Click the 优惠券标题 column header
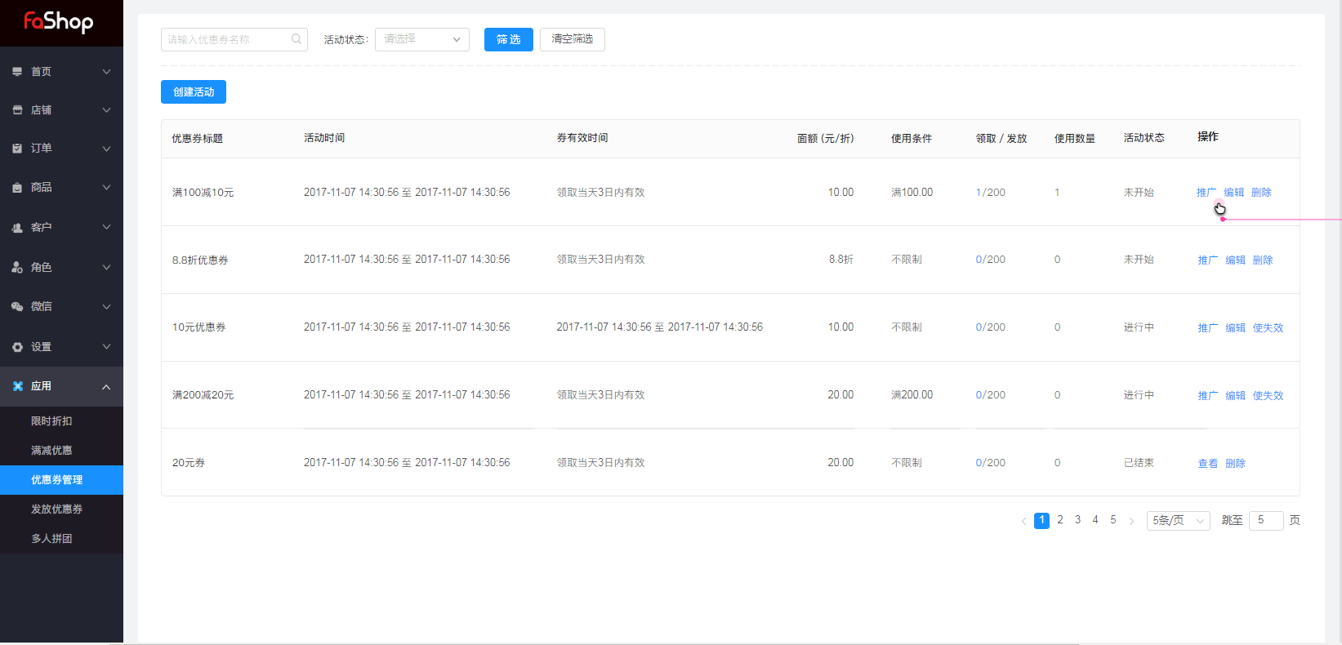The height and width of the screenshot is (645, 1342). click(x=198, y=139)
